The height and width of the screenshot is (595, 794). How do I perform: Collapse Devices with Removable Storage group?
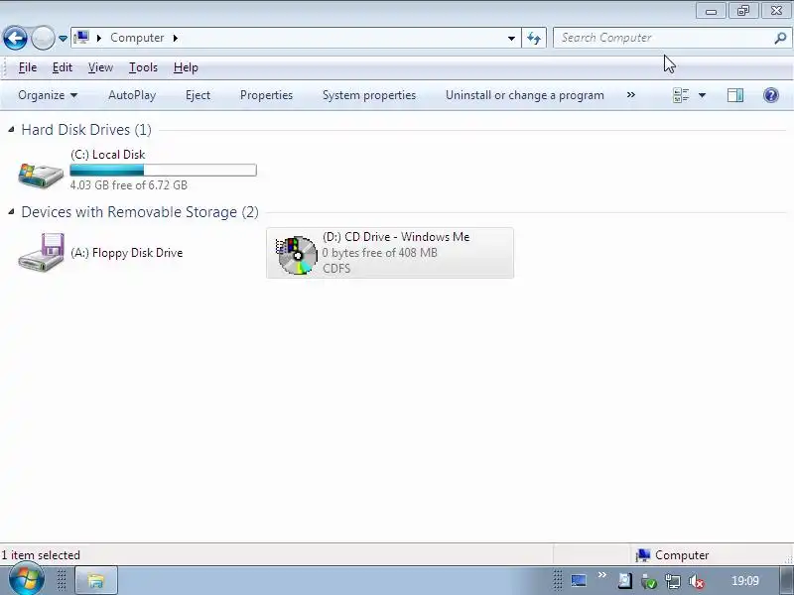pos(11,212)
